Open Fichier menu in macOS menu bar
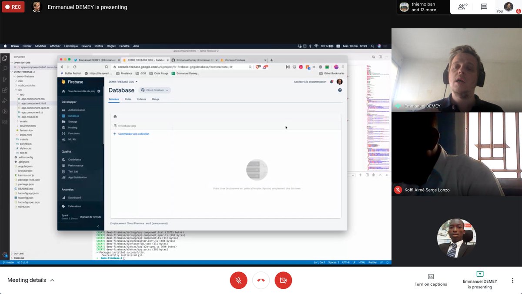The height and width of the screenshot is (294, 522). [27, 46]
